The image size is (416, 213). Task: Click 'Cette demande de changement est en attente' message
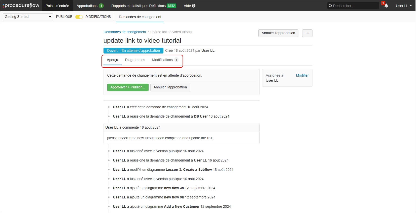(x=154, y=75)
